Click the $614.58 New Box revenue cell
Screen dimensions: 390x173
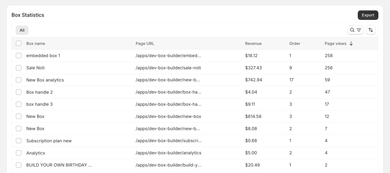(253, 116)
